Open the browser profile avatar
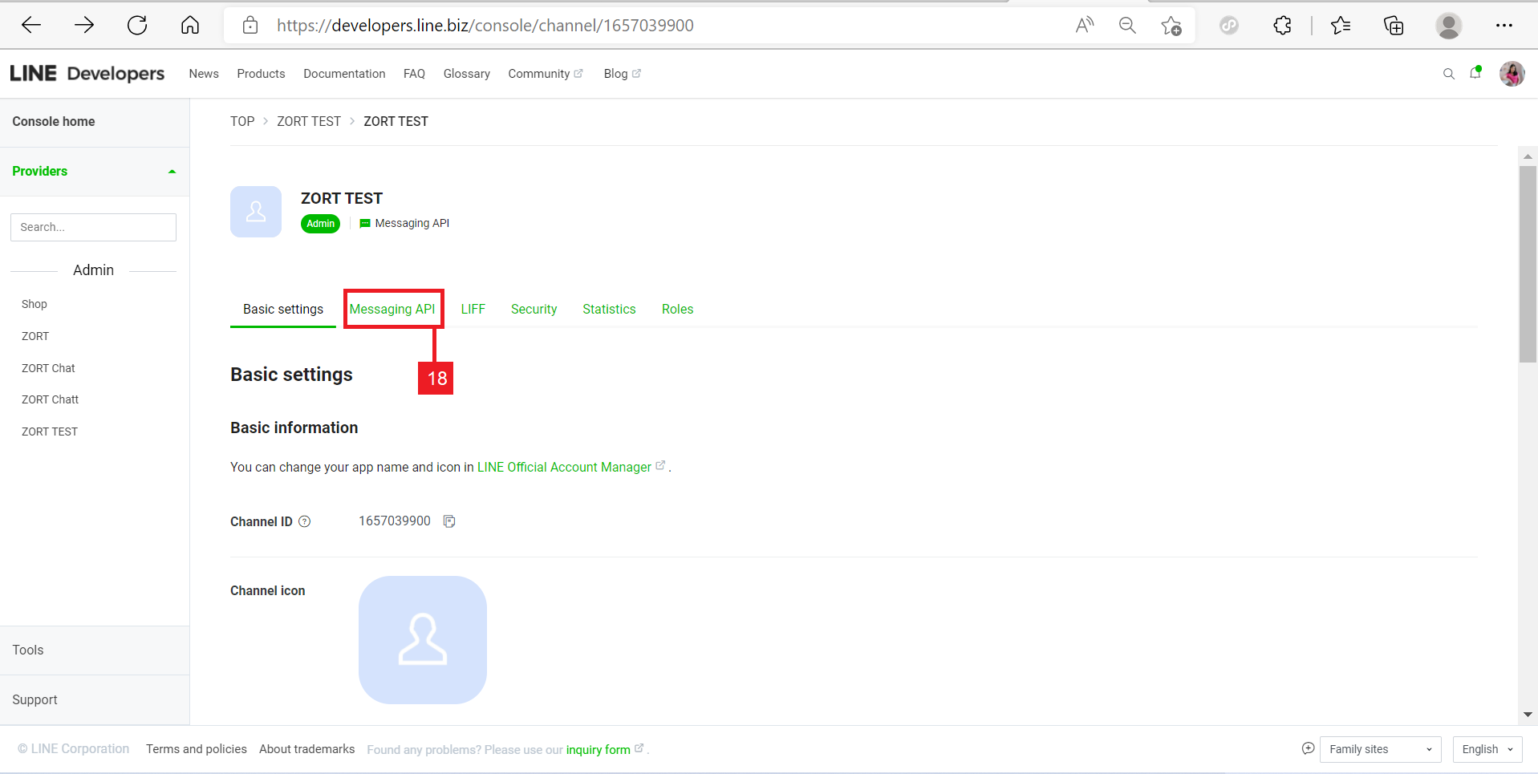This screenshot has height=774, width=1538. coord(1448,26)
